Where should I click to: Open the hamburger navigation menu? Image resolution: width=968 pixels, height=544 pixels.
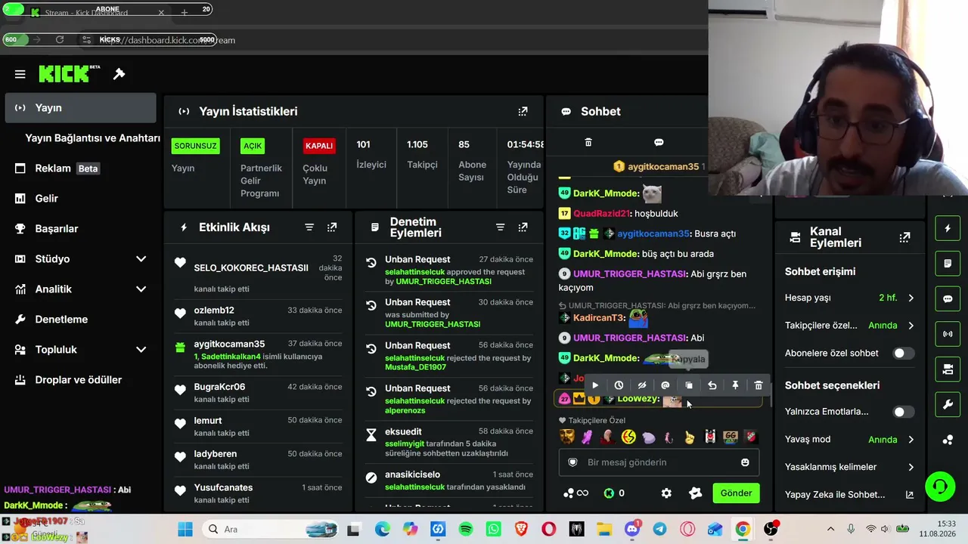click(x=20, y=74)
